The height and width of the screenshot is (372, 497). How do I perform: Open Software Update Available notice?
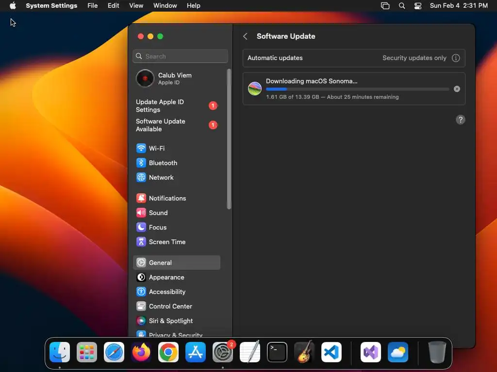[x=176, y=125]
